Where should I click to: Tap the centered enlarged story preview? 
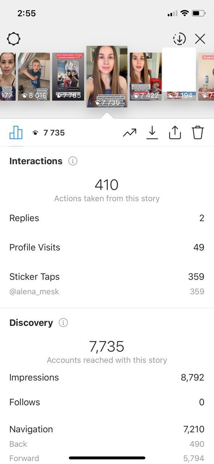pos(107,76)
